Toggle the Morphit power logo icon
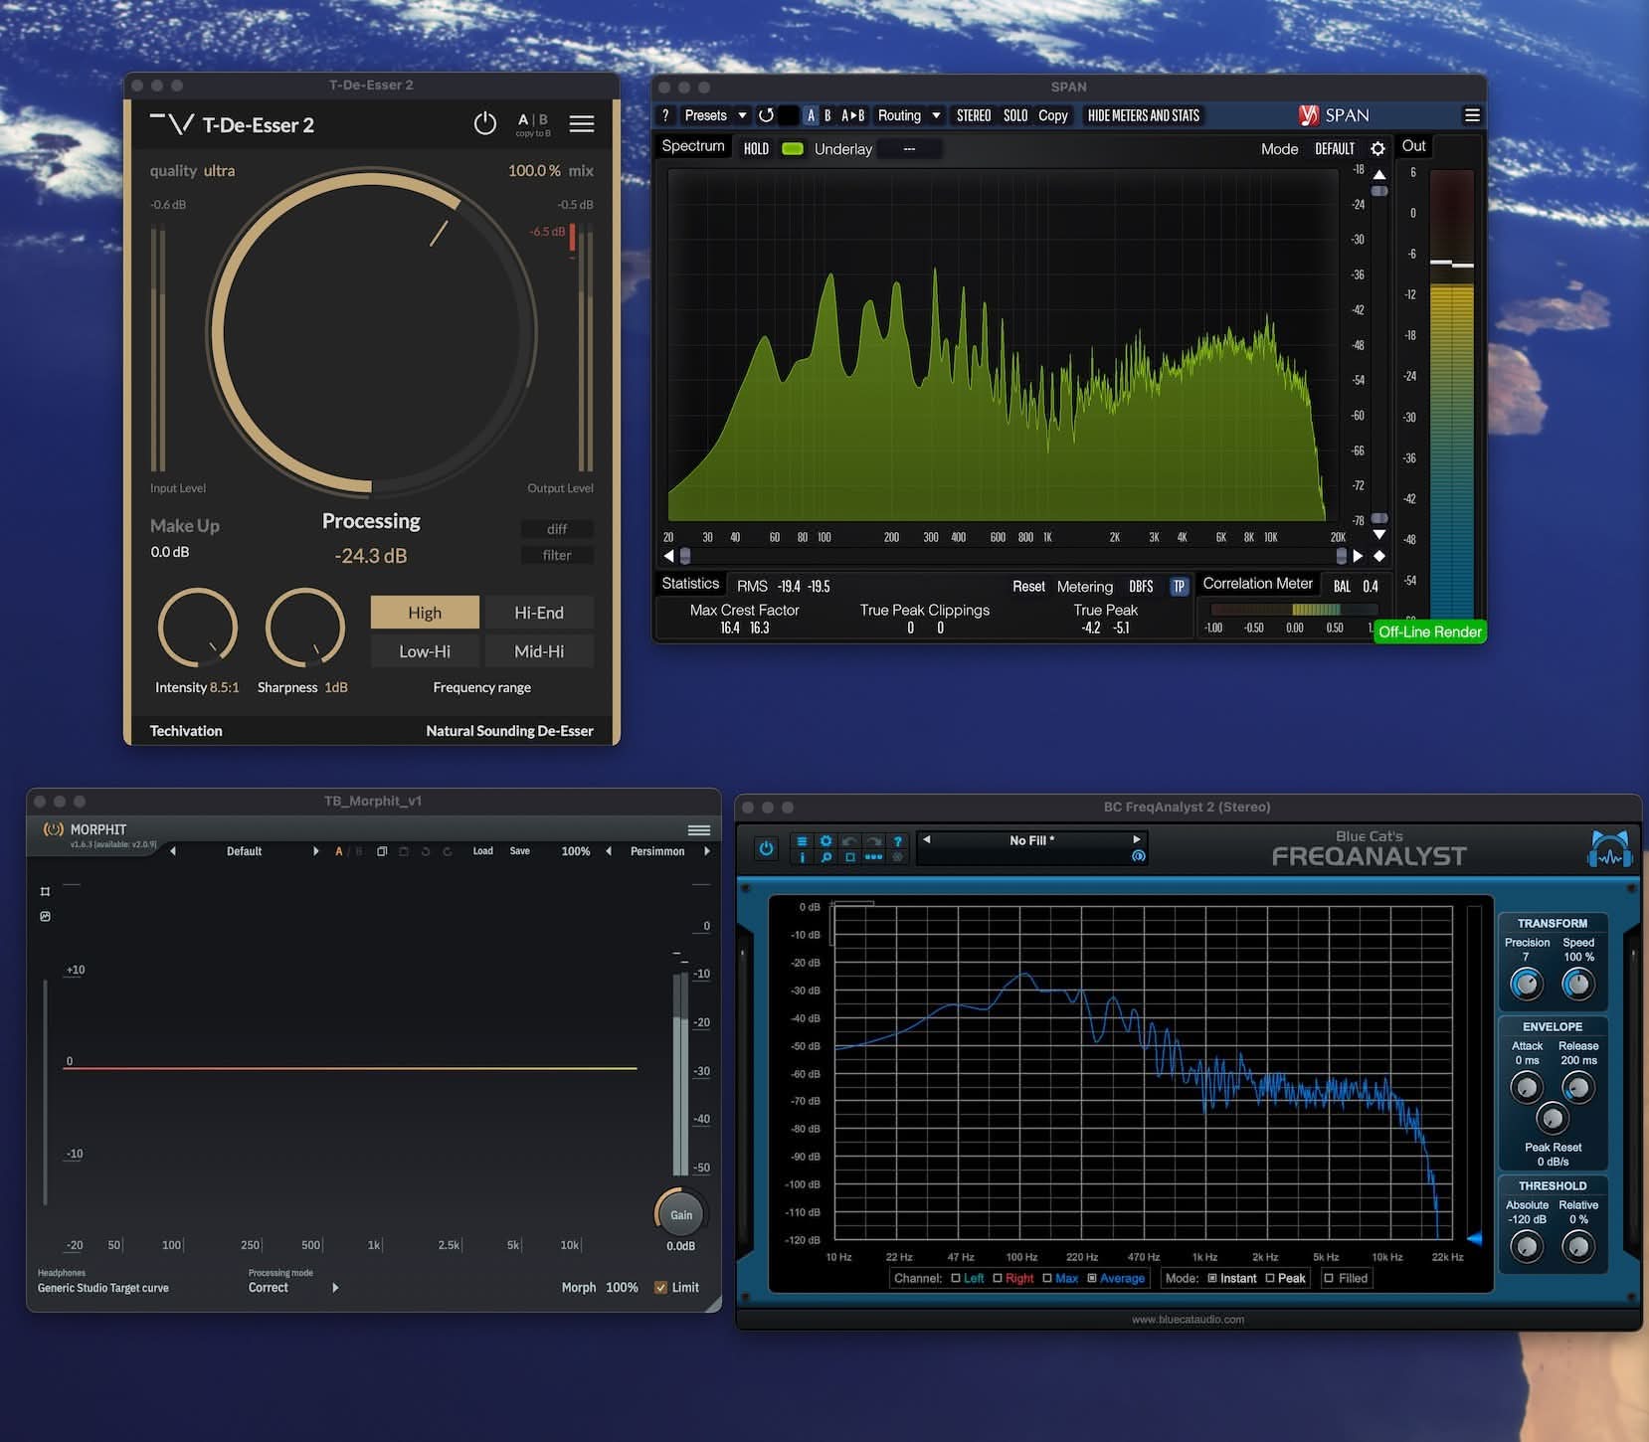Viewport: 1649px width, 1442px height. pos(53,829)
